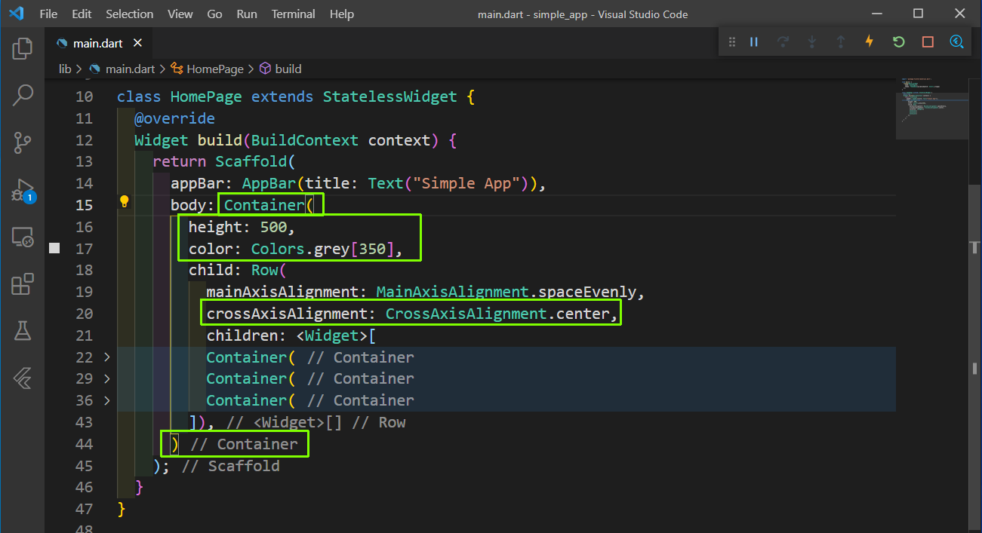This screenshot has width=982, height=533.
Task: Click the Scaffold( text on line 13
Action: click(x=255, y=161)
